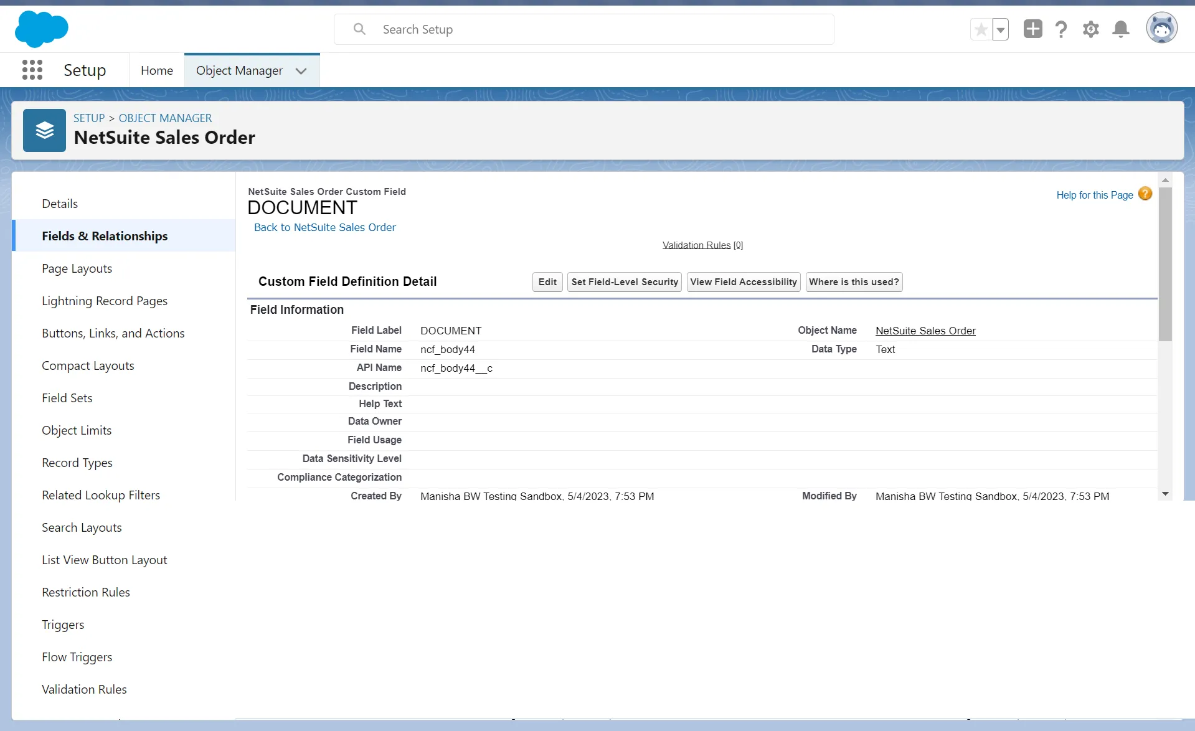This screenshot has height=731, width=1195.
Task: Open Validation Rules in the sidebar
Action: (84, 689)
